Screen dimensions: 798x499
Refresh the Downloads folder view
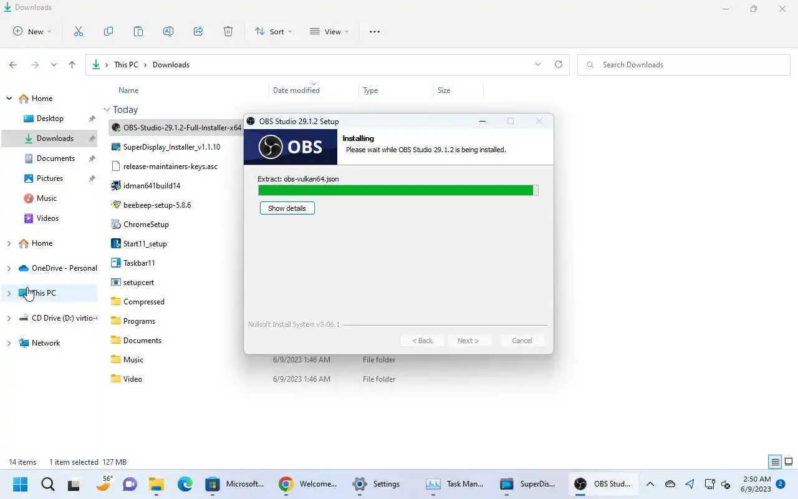(559, 64)
